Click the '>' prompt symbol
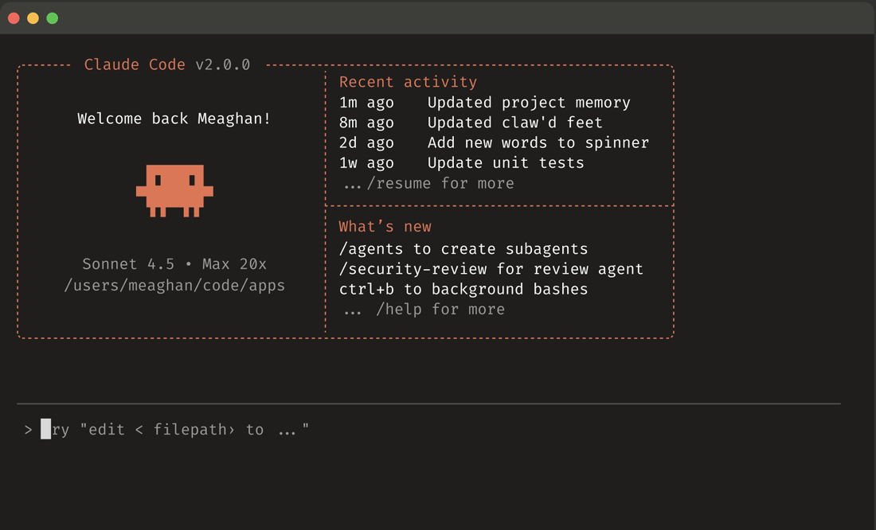This screenshot has width=876, height=530. coord(28,430)
